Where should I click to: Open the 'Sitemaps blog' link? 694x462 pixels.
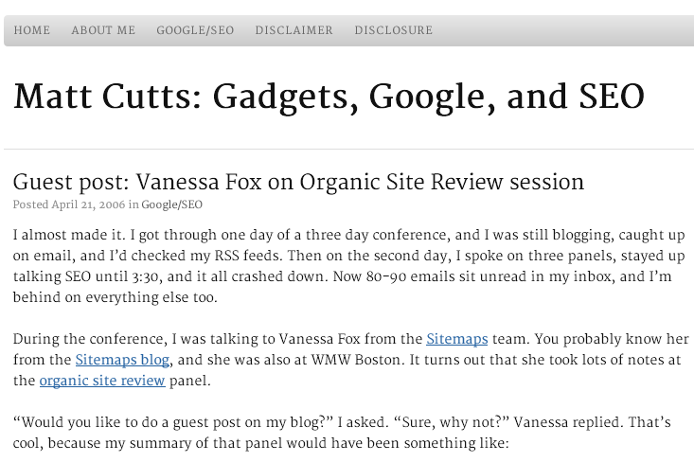(122, 360)
